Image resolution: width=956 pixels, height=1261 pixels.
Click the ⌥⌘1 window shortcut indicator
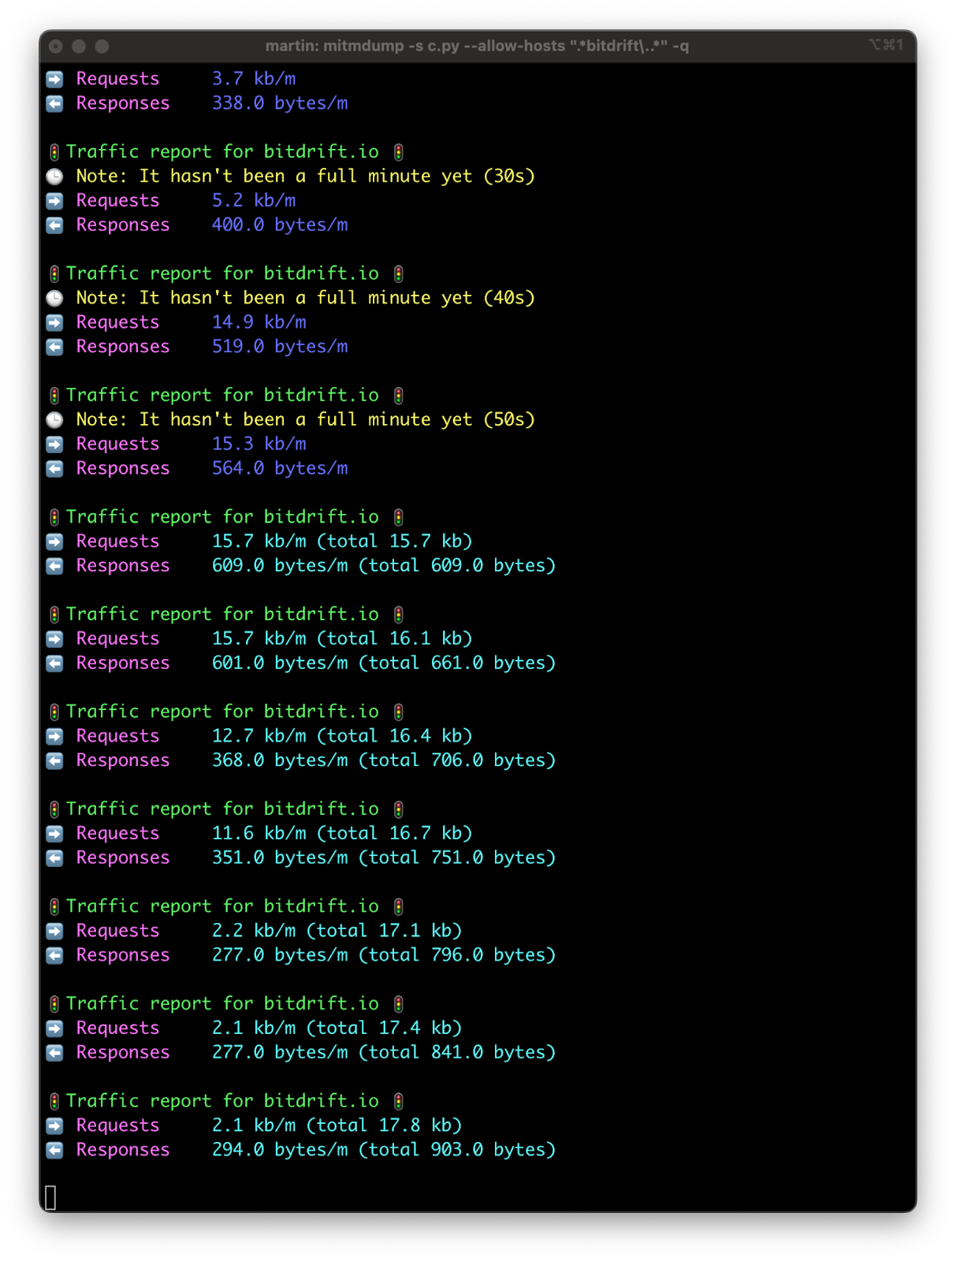coord(885,45)
